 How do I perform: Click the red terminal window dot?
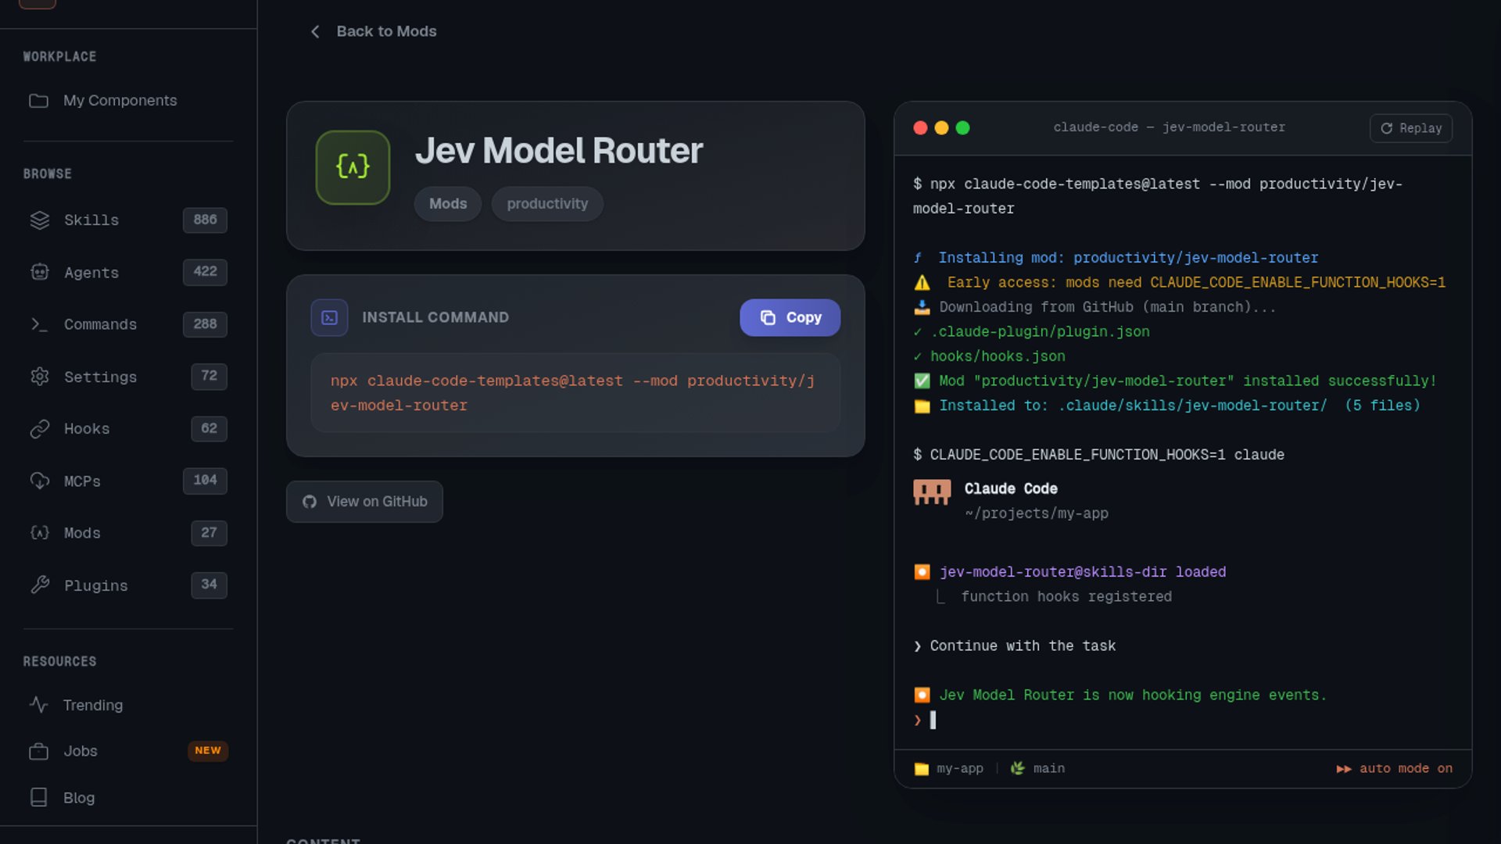tap(920, 128)
